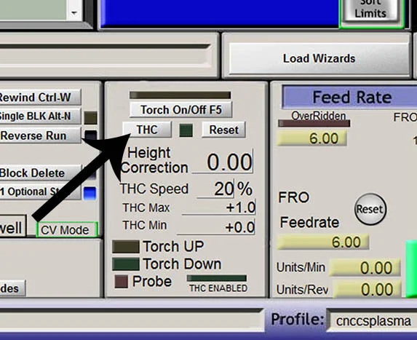Click the Height Correction label
Viewport: 417px width, 340px height.
pos(154,160)
